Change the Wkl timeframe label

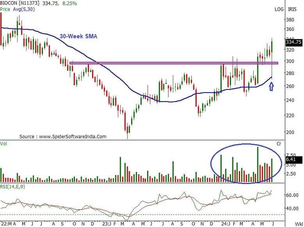click(299, 223)
